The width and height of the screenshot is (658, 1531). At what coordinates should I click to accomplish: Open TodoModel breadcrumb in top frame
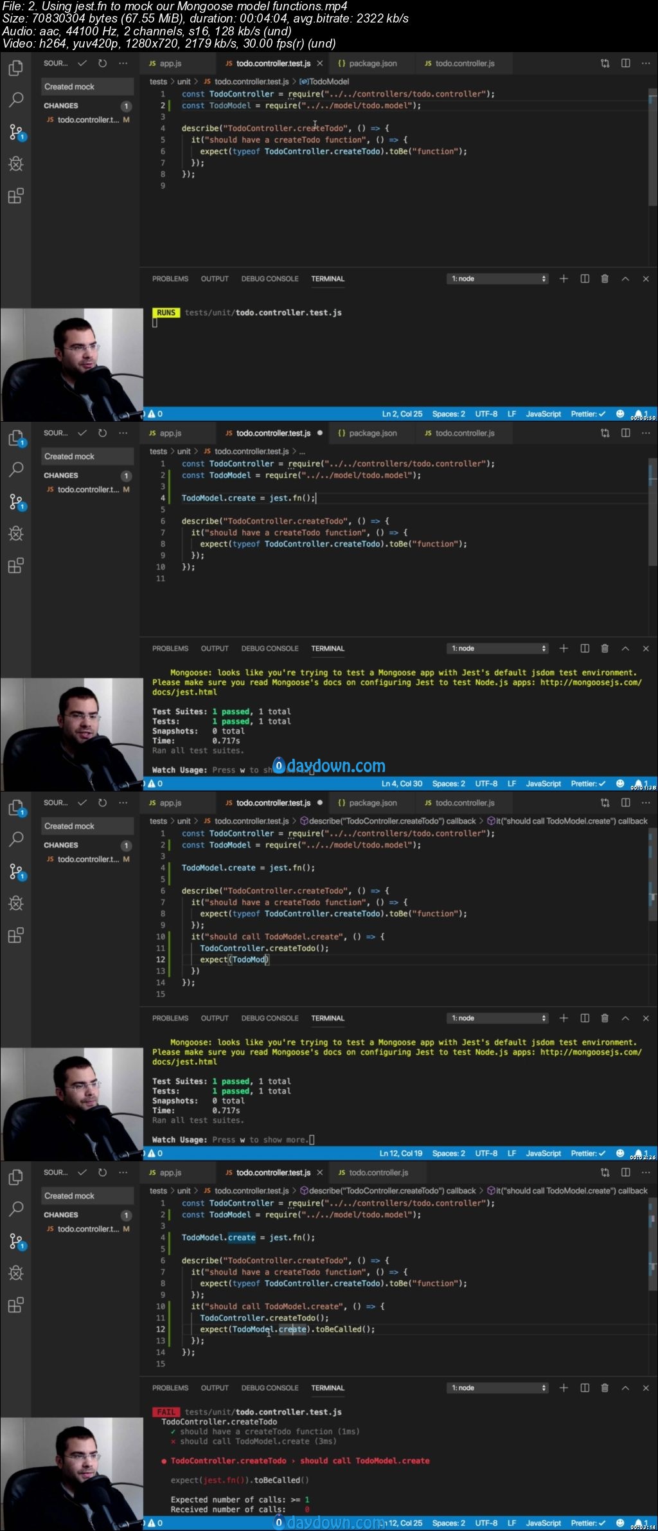coord(325,82)
